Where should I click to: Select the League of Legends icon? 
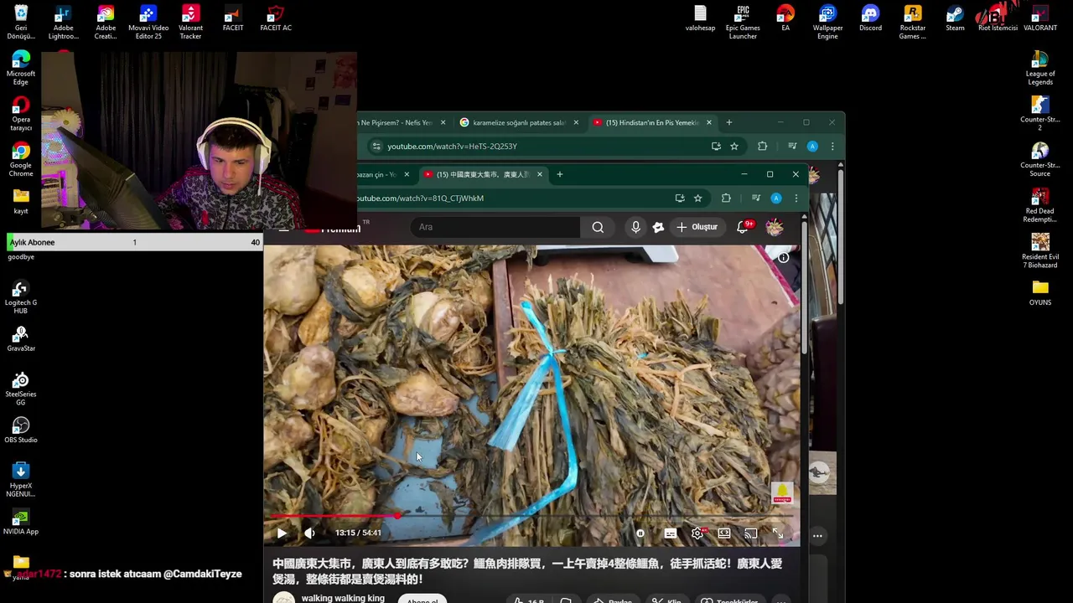[x=1040, y=68]
